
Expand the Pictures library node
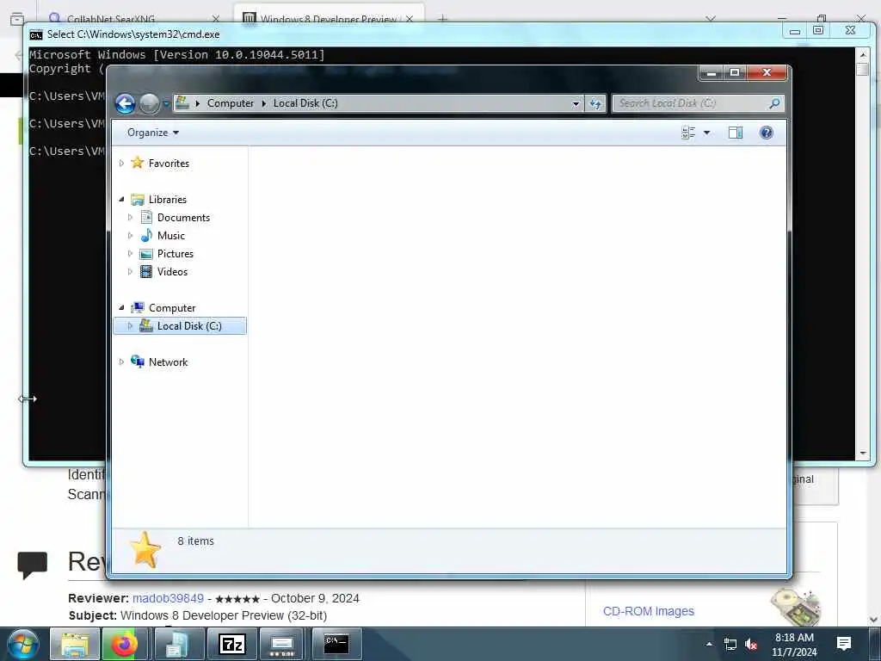tap(131, 254)
